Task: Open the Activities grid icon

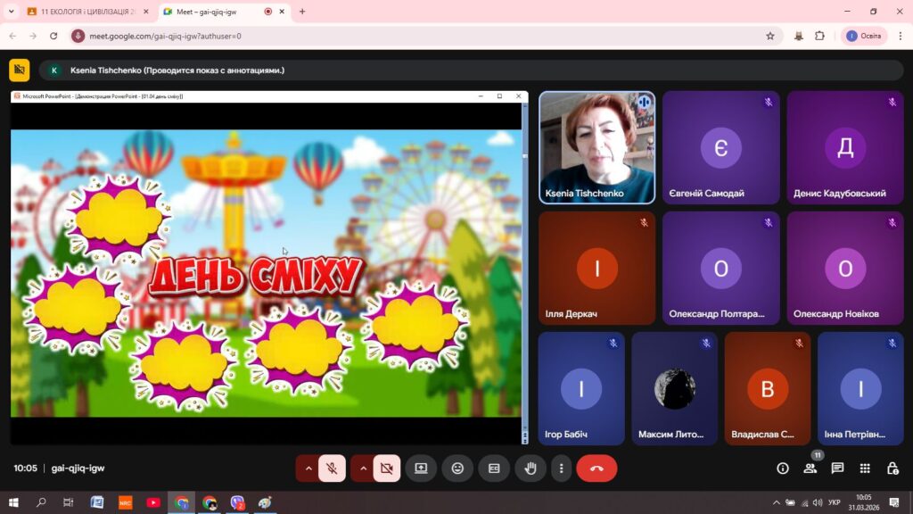Action: click(x=865, y=468)
